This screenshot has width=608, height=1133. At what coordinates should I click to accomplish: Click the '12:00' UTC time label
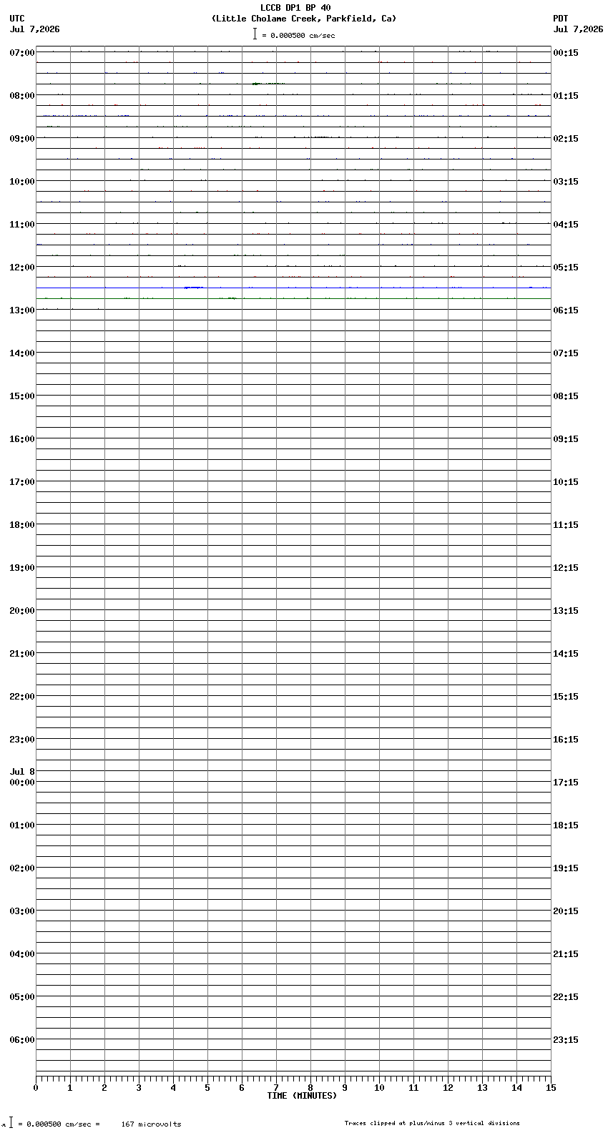coord(22,268)
